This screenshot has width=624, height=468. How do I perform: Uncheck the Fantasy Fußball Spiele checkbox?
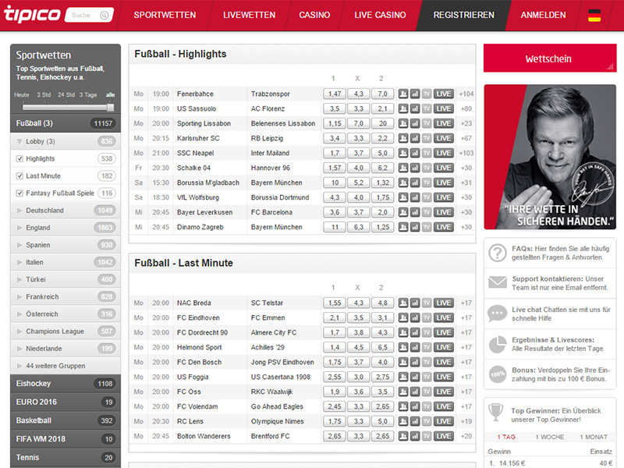click(x=19, y=193)
